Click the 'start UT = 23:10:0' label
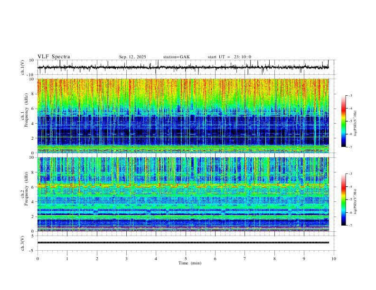The width and height of the screenshot is (376, 290). [229, 57]
